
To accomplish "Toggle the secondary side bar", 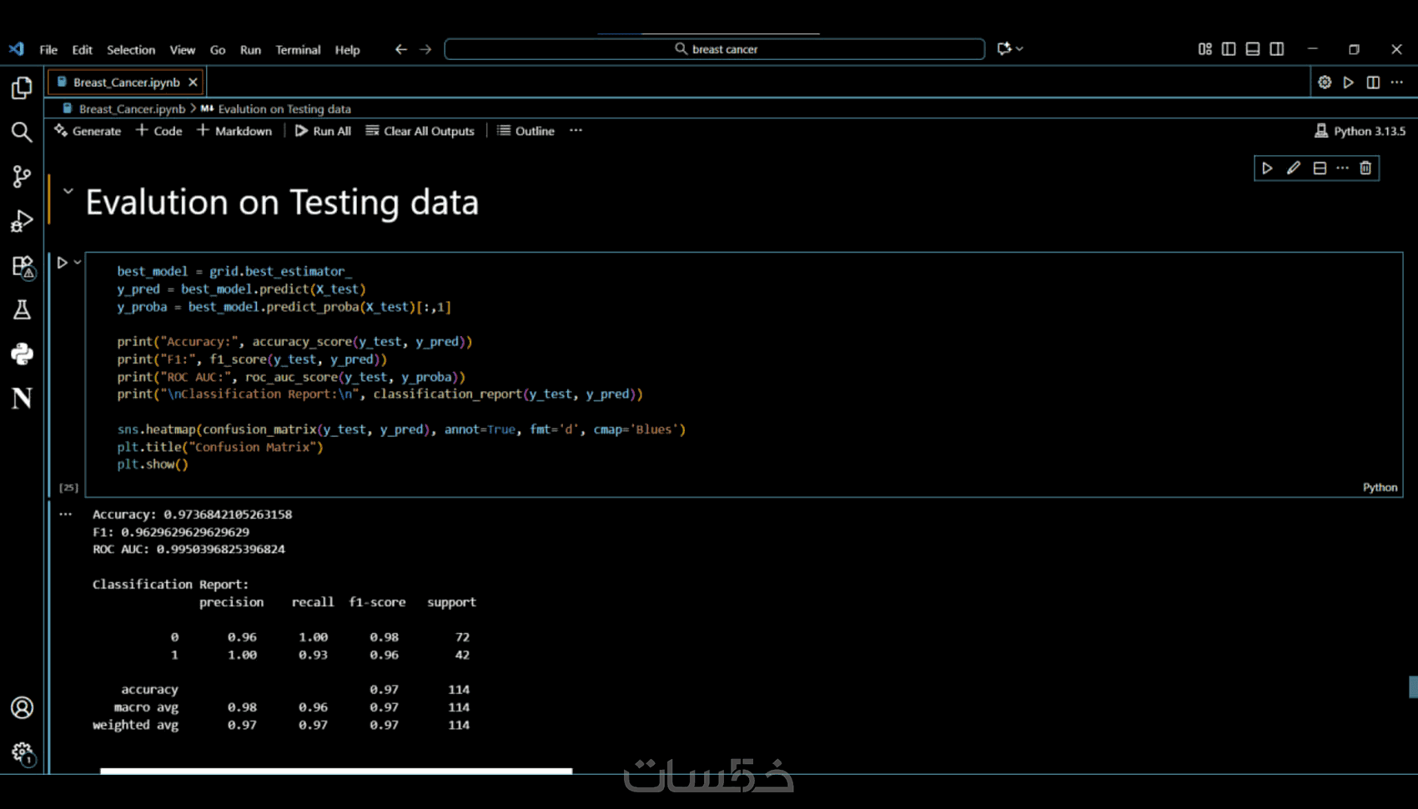I will (1277, 49).
